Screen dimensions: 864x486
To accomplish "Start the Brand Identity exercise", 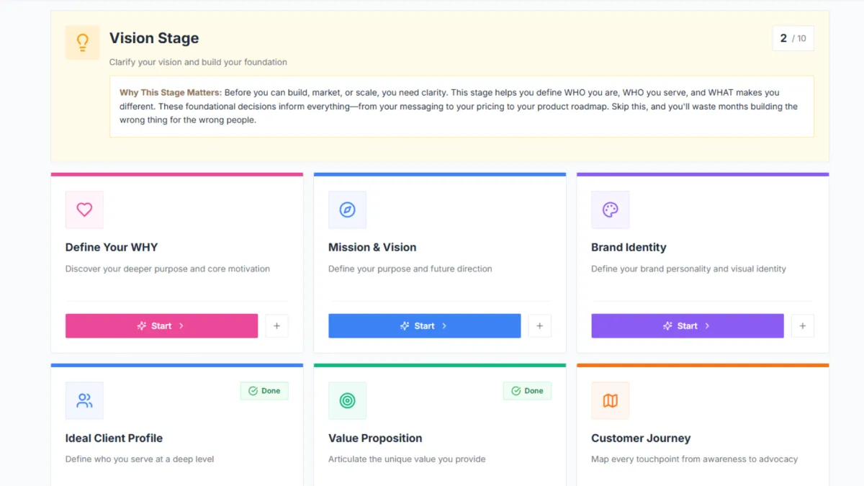I will (687, 326).
